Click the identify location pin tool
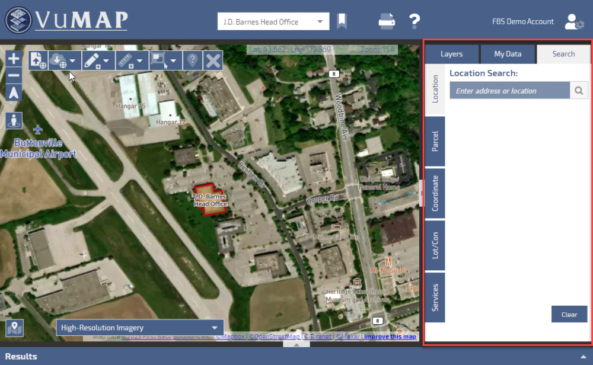 pos(192,60)
